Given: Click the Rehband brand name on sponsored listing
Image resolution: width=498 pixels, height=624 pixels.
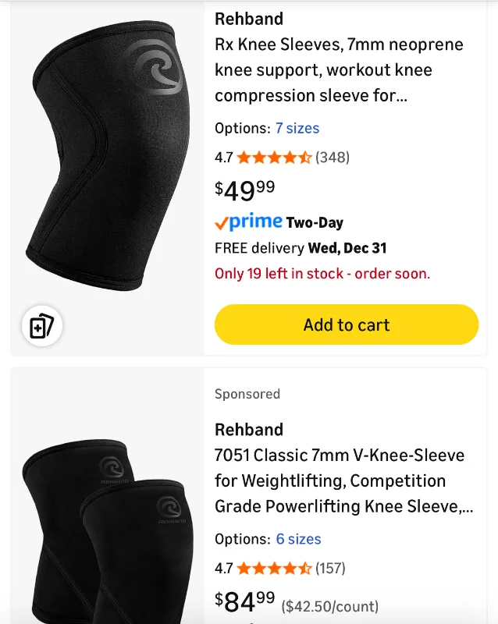Looking at the screenshot, I should coord(249,430).
